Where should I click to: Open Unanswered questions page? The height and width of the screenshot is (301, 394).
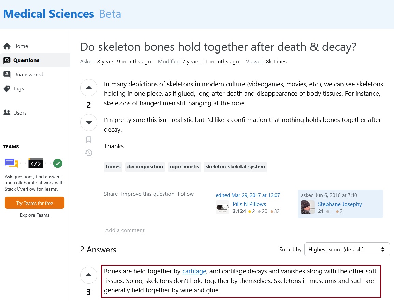(x=28, y=74)
